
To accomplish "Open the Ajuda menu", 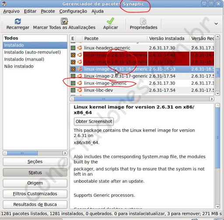I will pos(98,11).
